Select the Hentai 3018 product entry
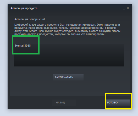Image resolution: width=138 pixels, height=116 pixels. [23, 46]
